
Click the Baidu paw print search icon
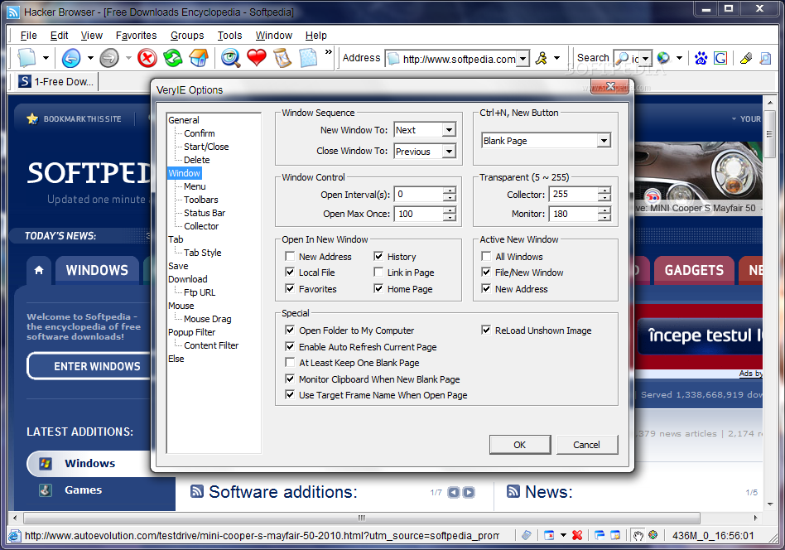[x=701, y=58]
